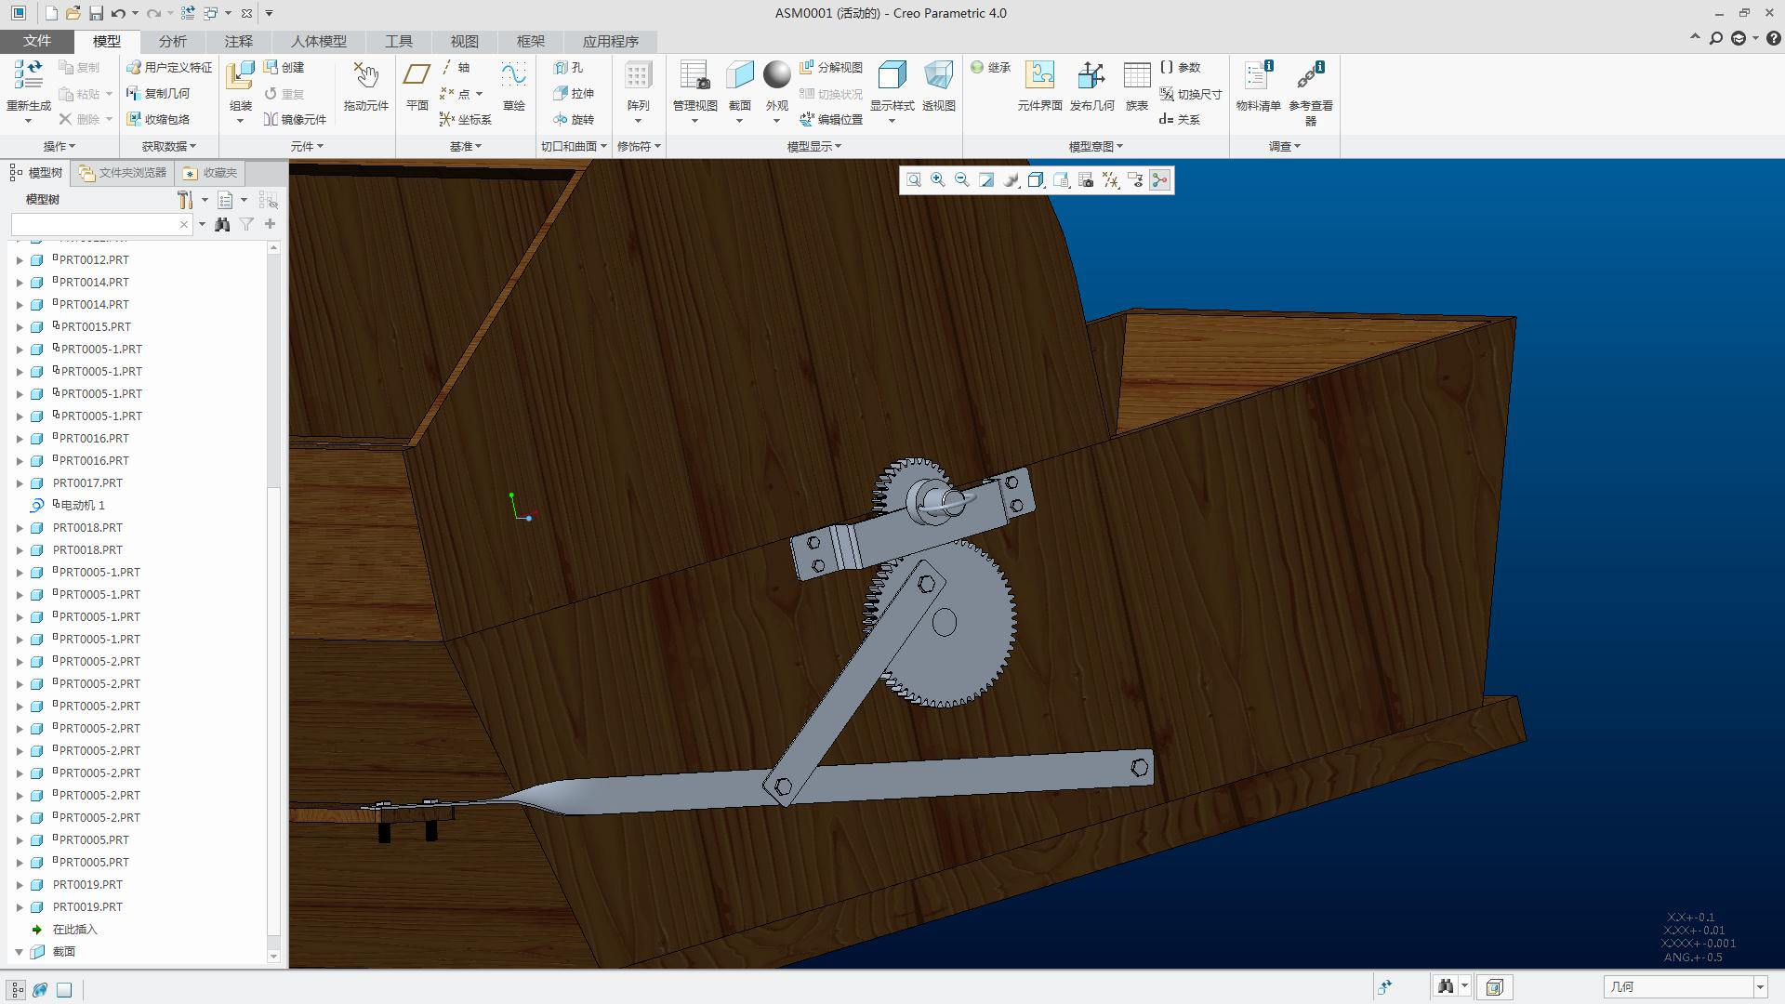Expand PRT0017.PRT in model tree
The height and width of the screenshot is (1004, 1785).
tap(20, 483)
